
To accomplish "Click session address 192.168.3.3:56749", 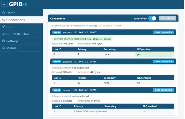I will coord(85,90).
